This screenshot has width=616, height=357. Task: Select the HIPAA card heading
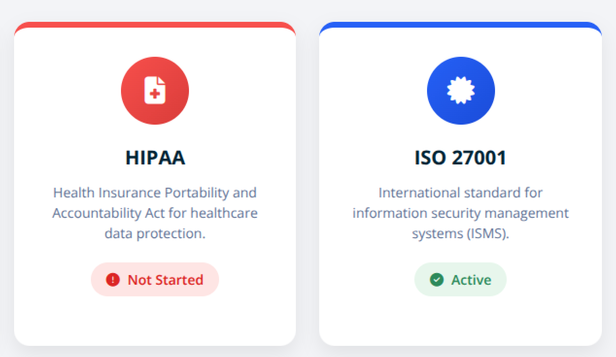[x=155, y=158]
